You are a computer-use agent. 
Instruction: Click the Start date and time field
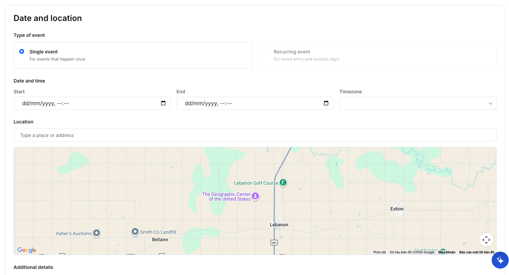(88, 103)
